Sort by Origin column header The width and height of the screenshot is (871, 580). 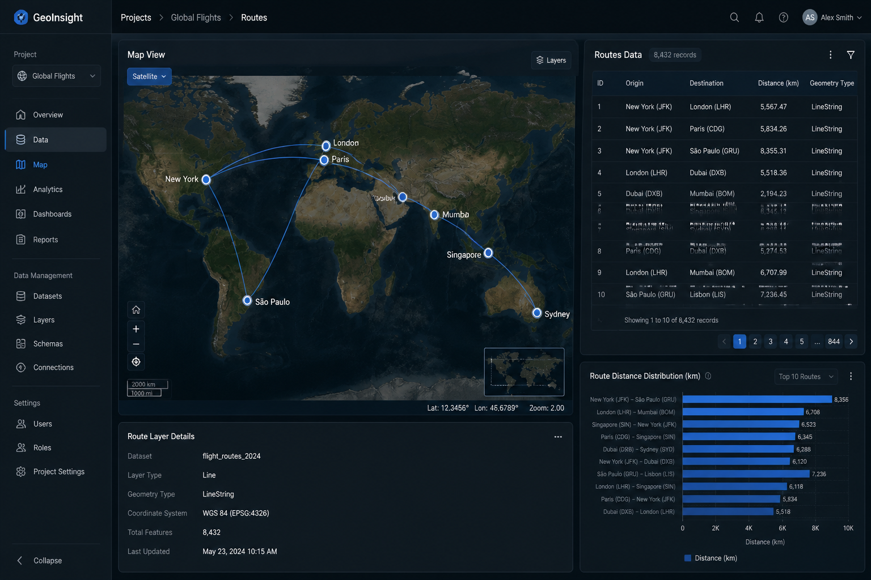coord(635,83)
